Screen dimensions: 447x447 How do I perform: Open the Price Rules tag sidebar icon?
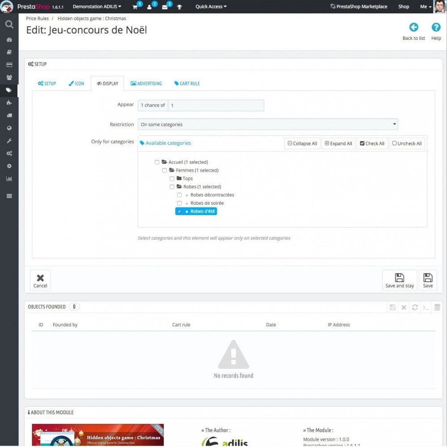pyautogui.click(x=9, y=90)
